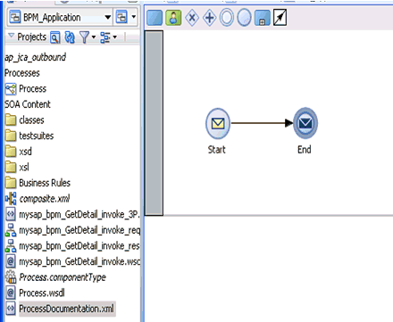Open the xsl folder
The image size is (393, 322).
click(x=24, y=168)
